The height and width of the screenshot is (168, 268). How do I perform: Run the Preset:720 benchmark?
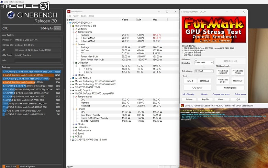(x=238, y=81)
